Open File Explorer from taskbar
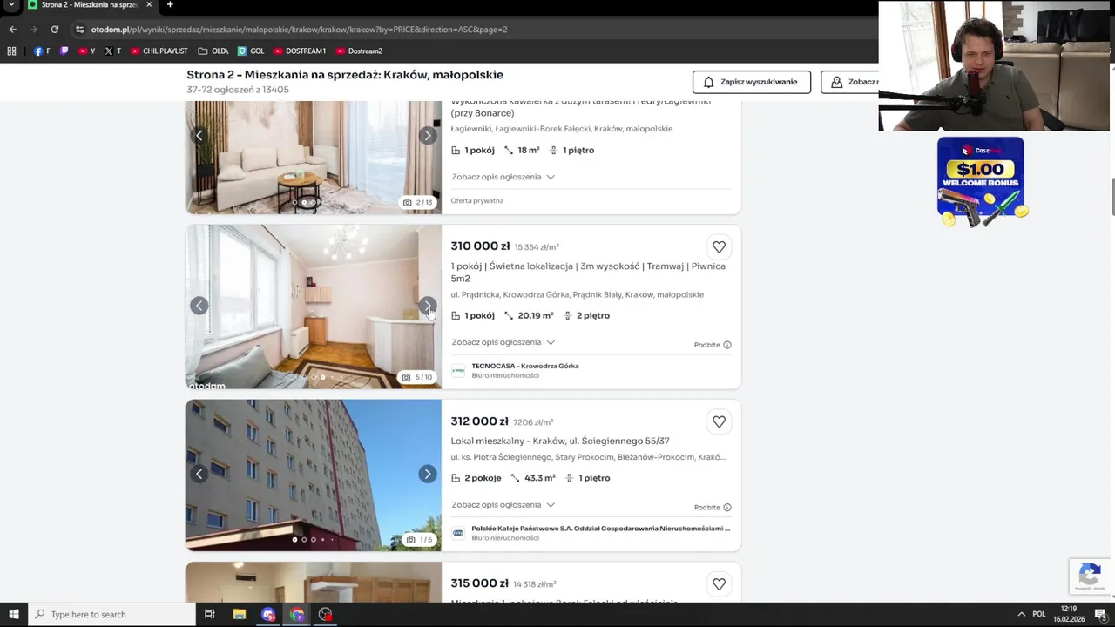Screen dimensions: 1115x627 click(239, 614)
